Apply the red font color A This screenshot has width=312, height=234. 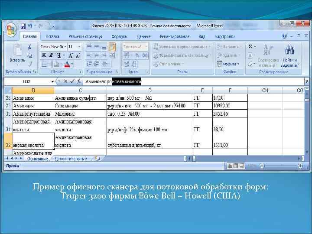pos(67,64)
